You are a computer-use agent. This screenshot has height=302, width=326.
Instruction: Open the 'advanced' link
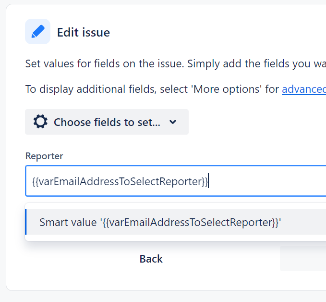304,89
